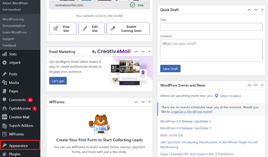Screen dimensions: 268x157
Task: Toggle the WPForms panel collapse triangle
Action: (149, 102)
